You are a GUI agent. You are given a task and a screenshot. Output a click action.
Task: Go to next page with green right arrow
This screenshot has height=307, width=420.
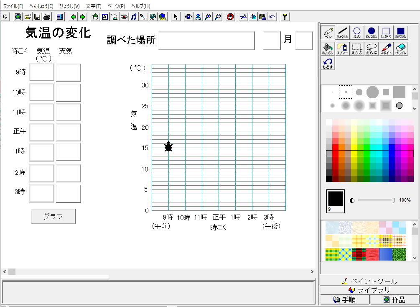point(83,17)
